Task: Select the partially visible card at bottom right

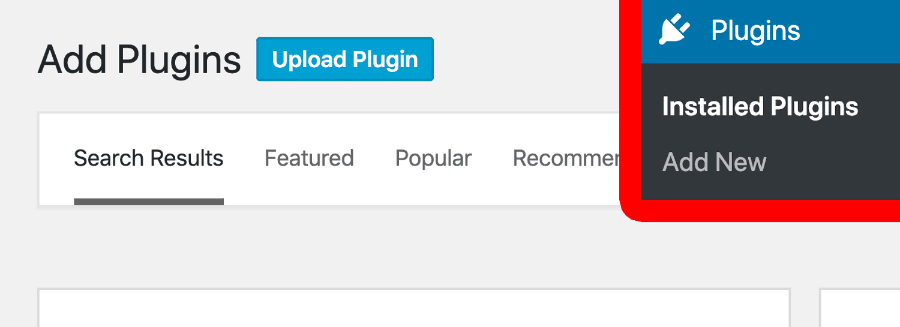Action: click(860, 308)
